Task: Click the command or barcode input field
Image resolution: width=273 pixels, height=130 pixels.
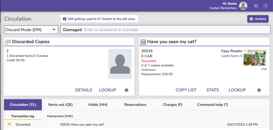Action: (165, 30)
